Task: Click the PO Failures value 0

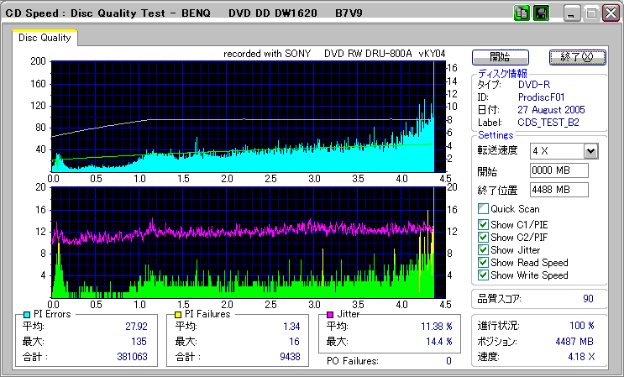Action: (x=449, y=361)
